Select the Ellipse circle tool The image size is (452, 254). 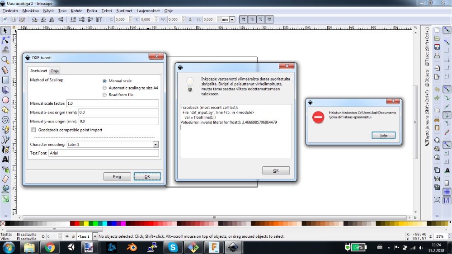pyautogui.click(x=5, y=100)
